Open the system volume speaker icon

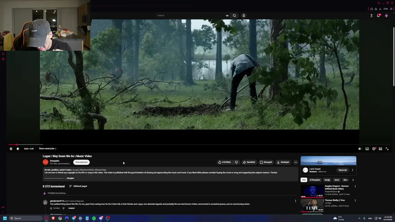coord(380,218)
